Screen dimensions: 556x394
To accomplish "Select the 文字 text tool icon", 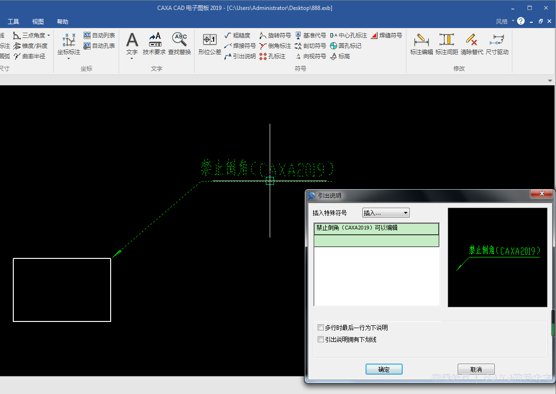I will click(132, 41).
